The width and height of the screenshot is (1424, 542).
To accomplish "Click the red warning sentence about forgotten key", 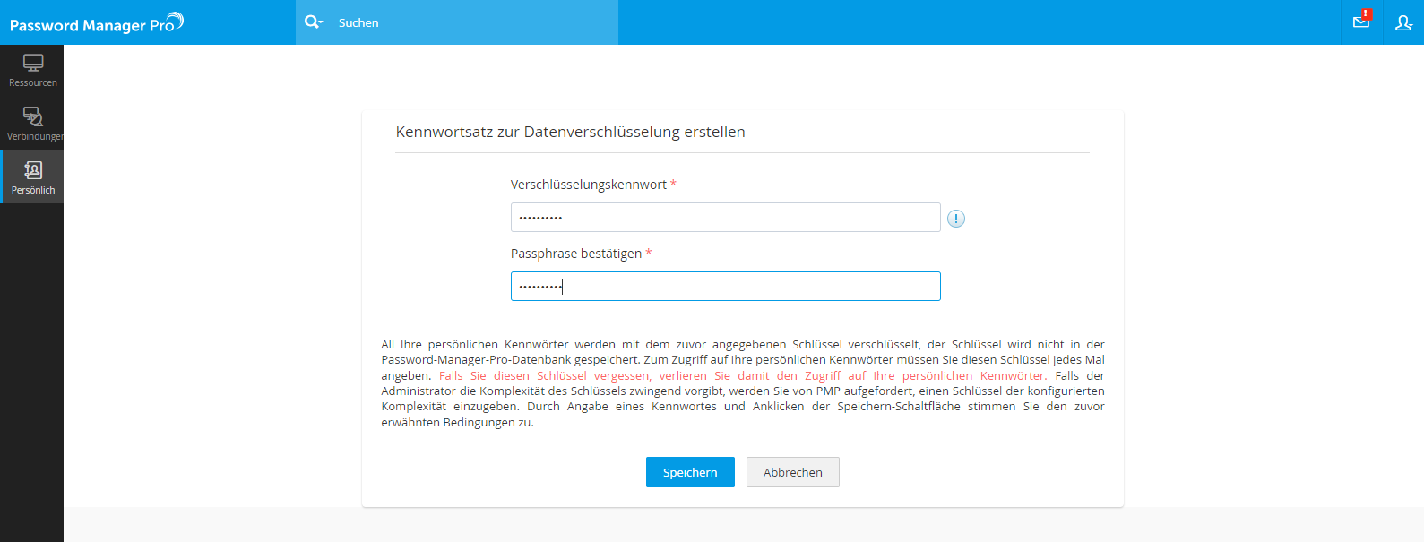I will pos(742,375).
